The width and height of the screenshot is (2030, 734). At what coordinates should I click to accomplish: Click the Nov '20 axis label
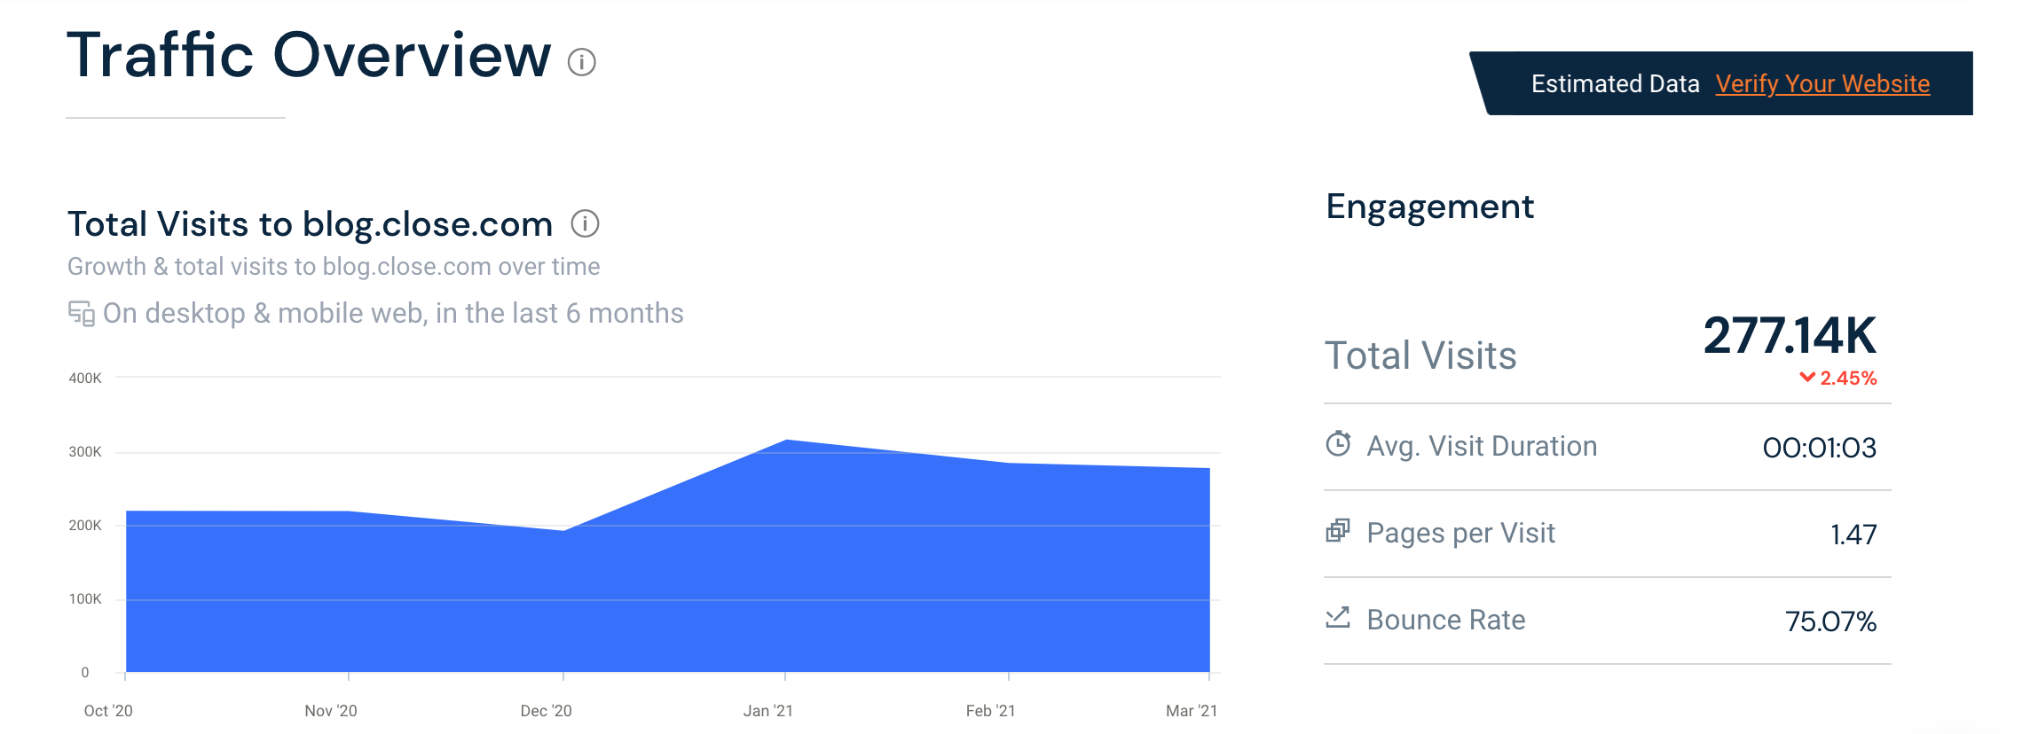[331, 711]
